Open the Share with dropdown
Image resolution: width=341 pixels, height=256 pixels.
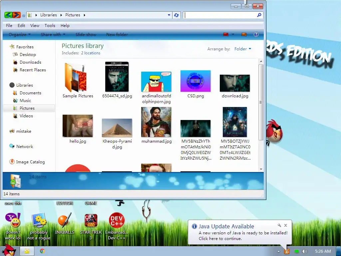click(x=53, y=34)
